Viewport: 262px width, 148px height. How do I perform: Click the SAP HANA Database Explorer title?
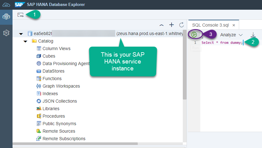pyautogui.click(x=56, y=5)
